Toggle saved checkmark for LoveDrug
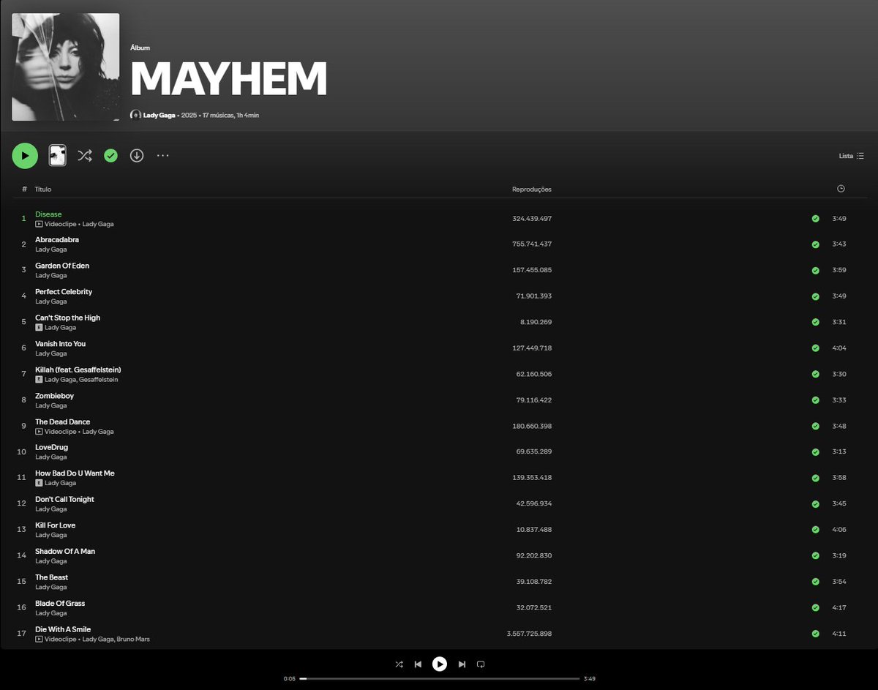Image resolution: width=878 pixels, height=690 pixels. point(815,452)
